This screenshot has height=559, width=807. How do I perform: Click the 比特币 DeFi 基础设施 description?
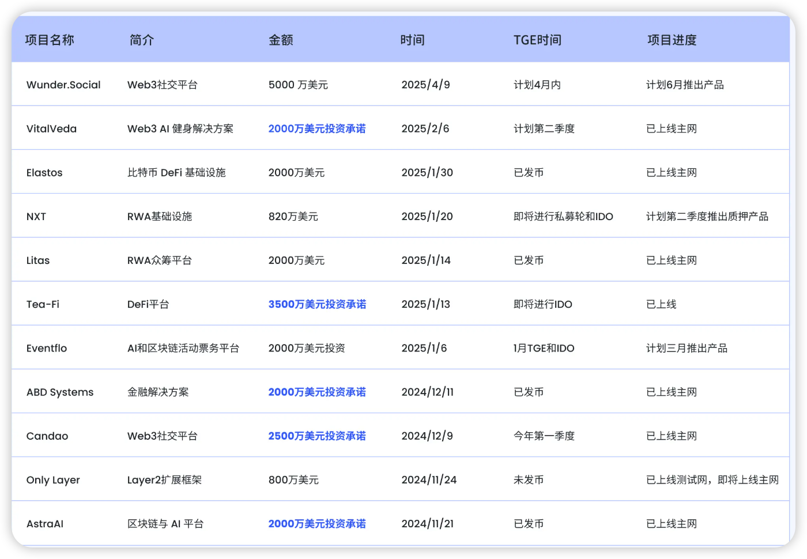pos(176,172)
